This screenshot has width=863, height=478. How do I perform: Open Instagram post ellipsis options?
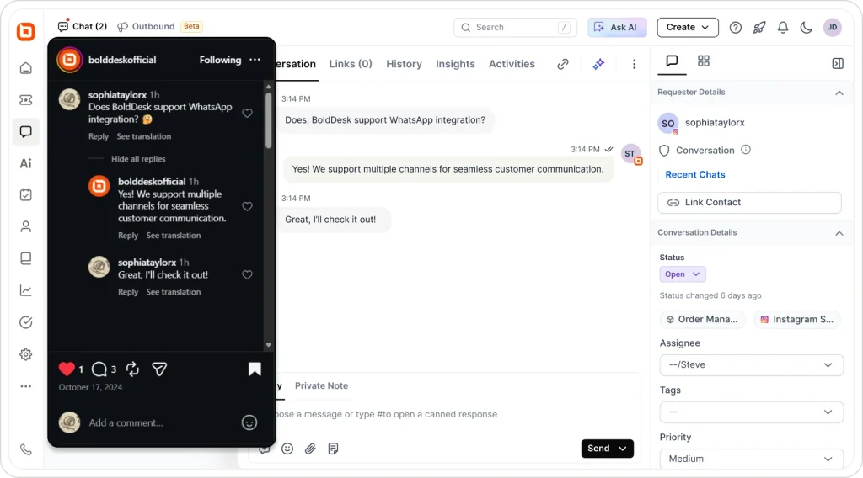click(255, 60)
